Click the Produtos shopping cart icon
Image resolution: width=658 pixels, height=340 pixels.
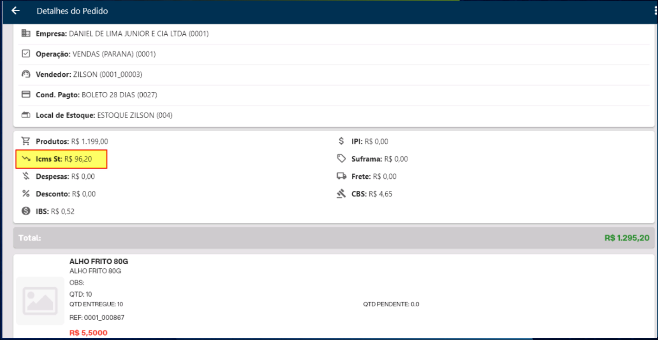pyautogui.click(x=26, y=141)
